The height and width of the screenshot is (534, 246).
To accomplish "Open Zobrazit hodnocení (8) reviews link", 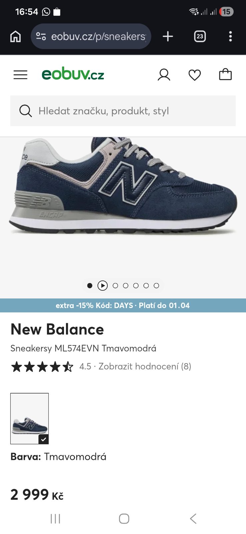I will point(145,366).
